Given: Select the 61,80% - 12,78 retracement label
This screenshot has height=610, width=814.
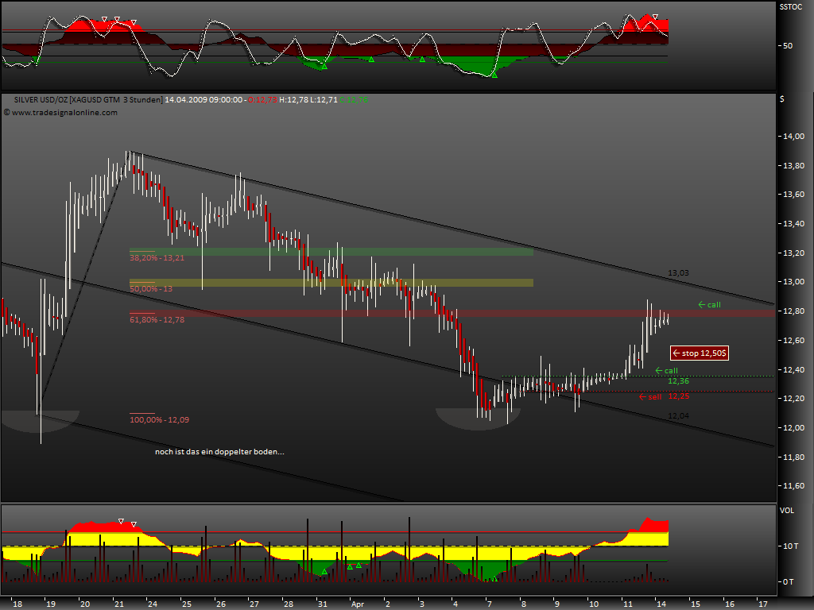Looking at the screenshot, I should coord(157,321).
